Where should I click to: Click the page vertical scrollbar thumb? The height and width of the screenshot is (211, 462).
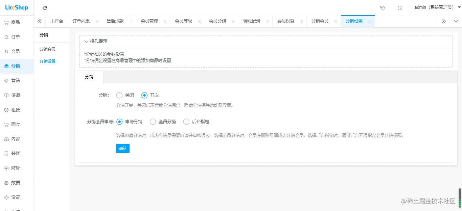point(460,197)
